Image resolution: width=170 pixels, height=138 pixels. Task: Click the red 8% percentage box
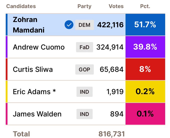tap(145, 69)
